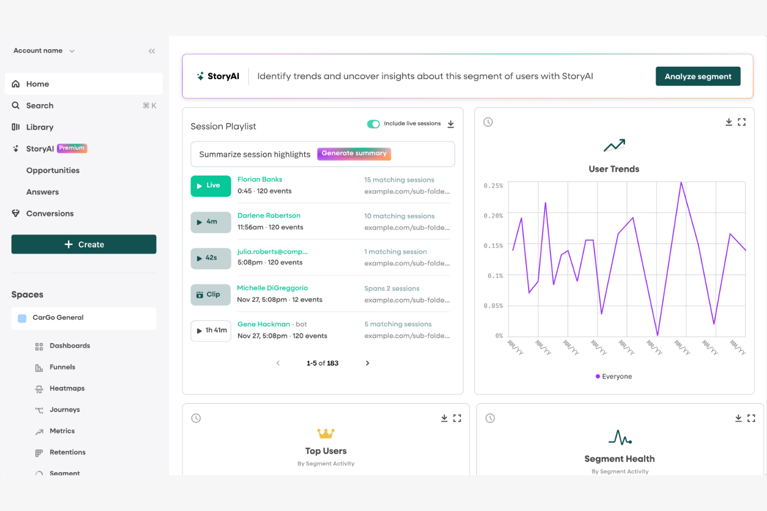Disable the Include live sessions toggle

point(373,124)
